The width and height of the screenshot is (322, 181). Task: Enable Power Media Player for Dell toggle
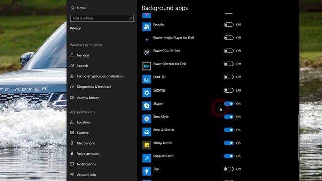point(229,38)
